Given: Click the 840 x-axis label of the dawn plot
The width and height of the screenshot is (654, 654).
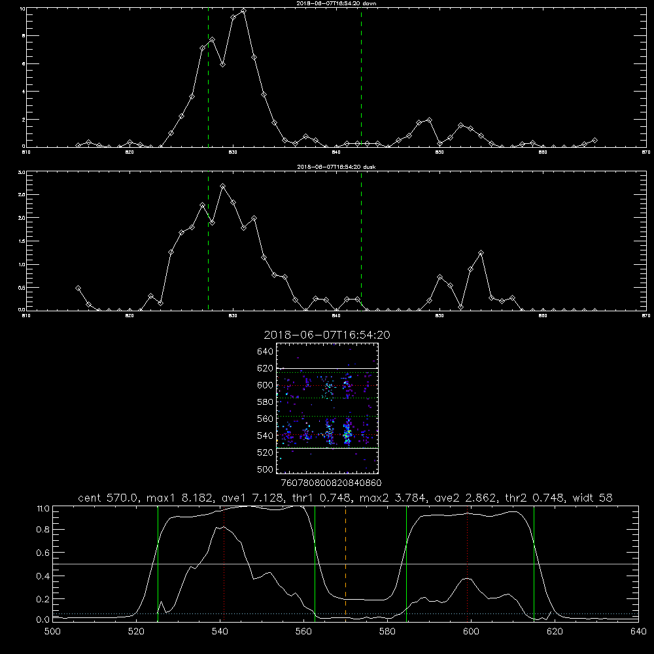Looking at the screenshot, I should pos(336,152).
